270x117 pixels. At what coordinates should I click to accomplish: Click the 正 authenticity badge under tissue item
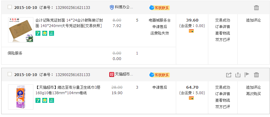pyautogui.click(x=52, y=100)
